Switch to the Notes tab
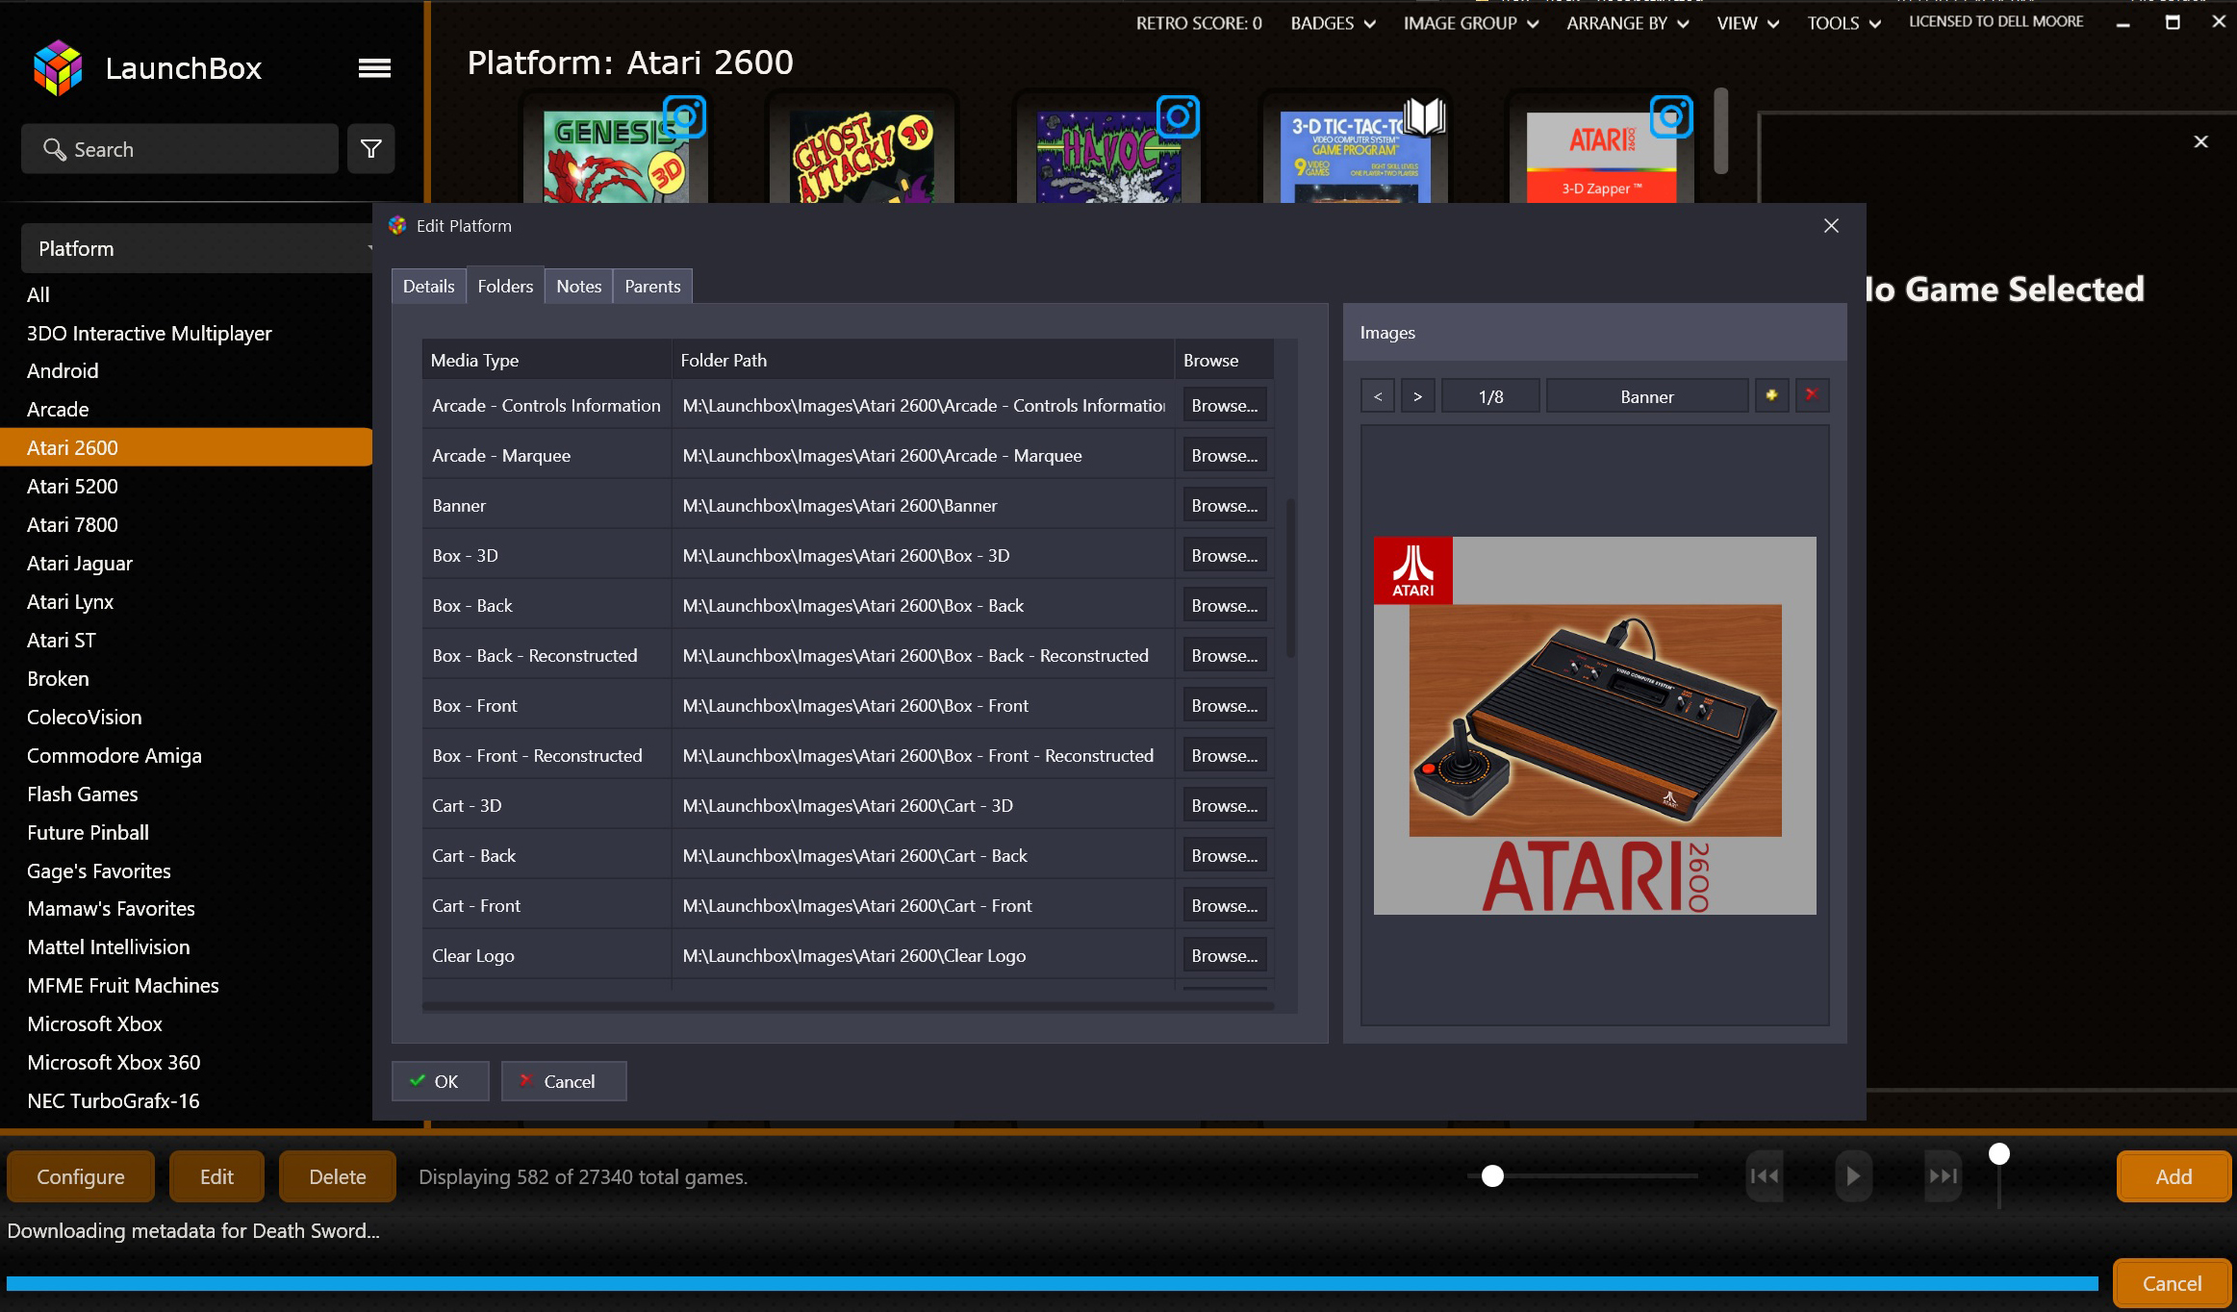 pos(579,287)
